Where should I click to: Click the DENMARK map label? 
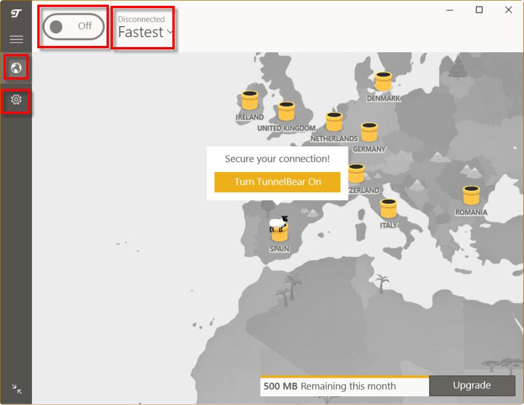coord(383,98)
